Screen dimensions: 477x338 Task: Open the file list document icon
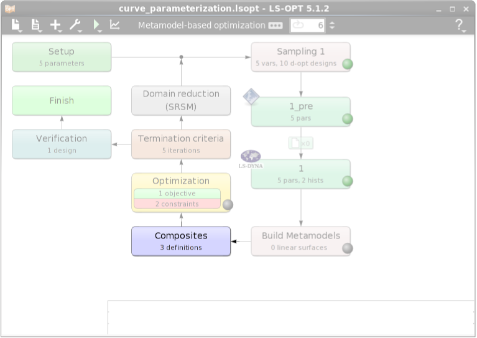(35, 24)
